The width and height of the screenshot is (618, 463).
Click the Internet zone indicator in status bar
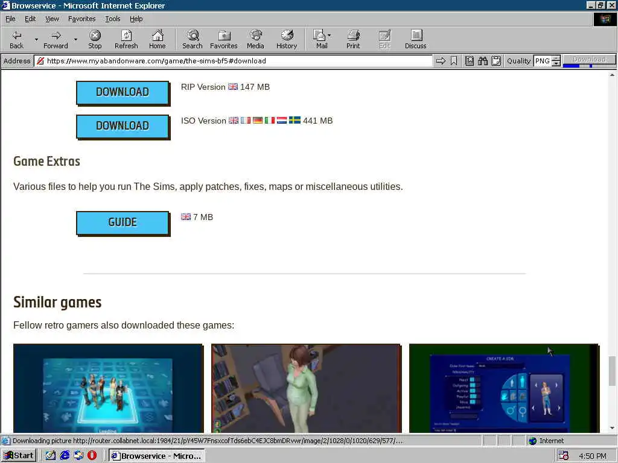(x=546, y=441)
